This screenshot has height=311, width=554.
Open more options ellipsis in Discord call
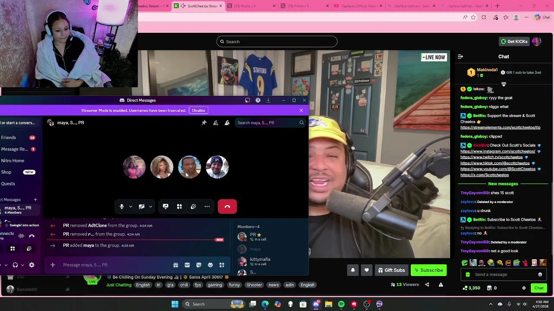coord(207,206)
